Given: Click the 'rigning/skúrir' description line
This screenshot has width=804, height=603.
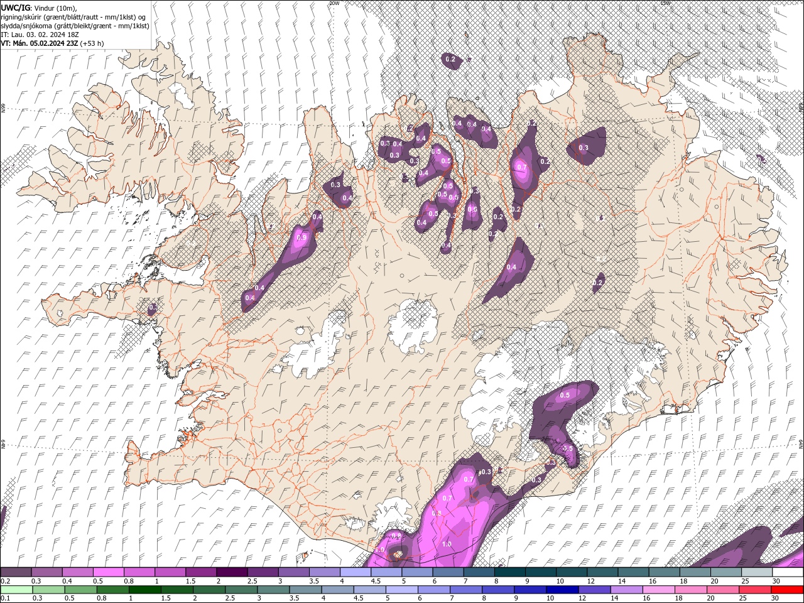Looking at the screenshot, I should coord(73,16).
